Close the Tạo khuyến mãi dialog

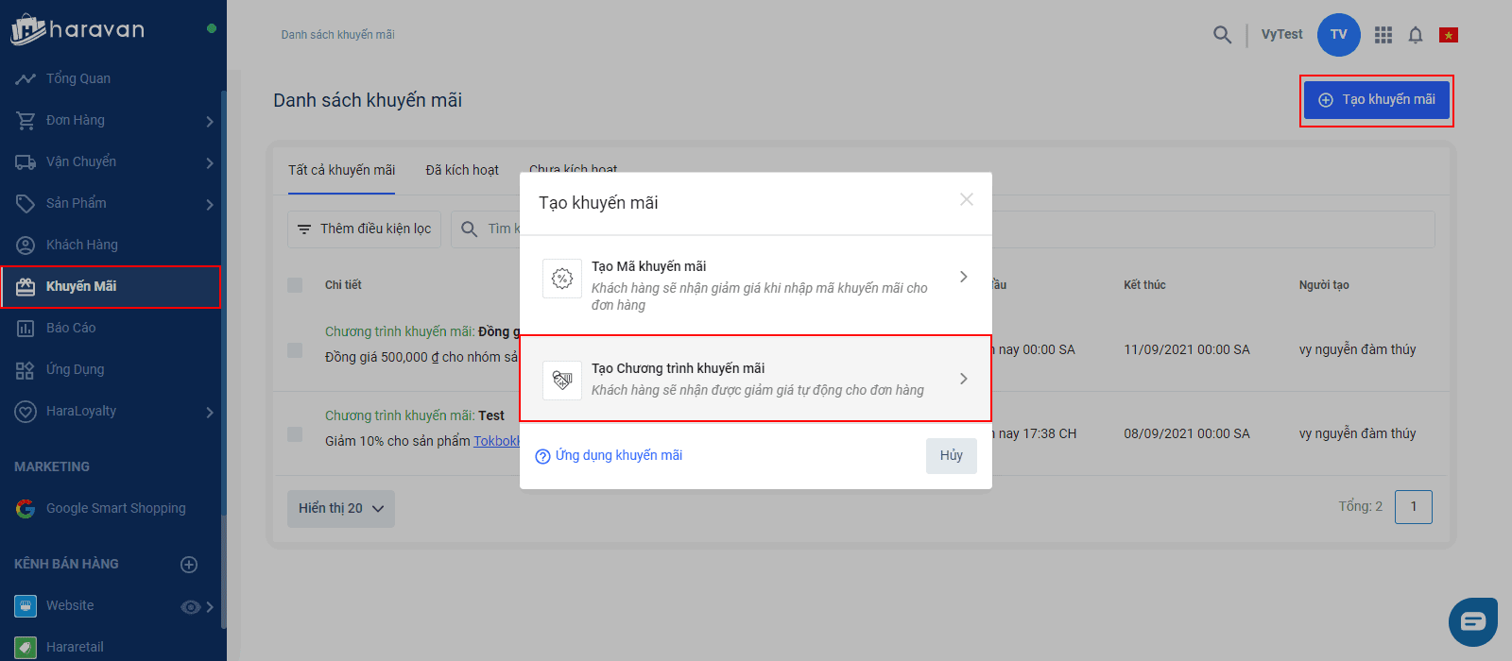click(x=967, y=199)
